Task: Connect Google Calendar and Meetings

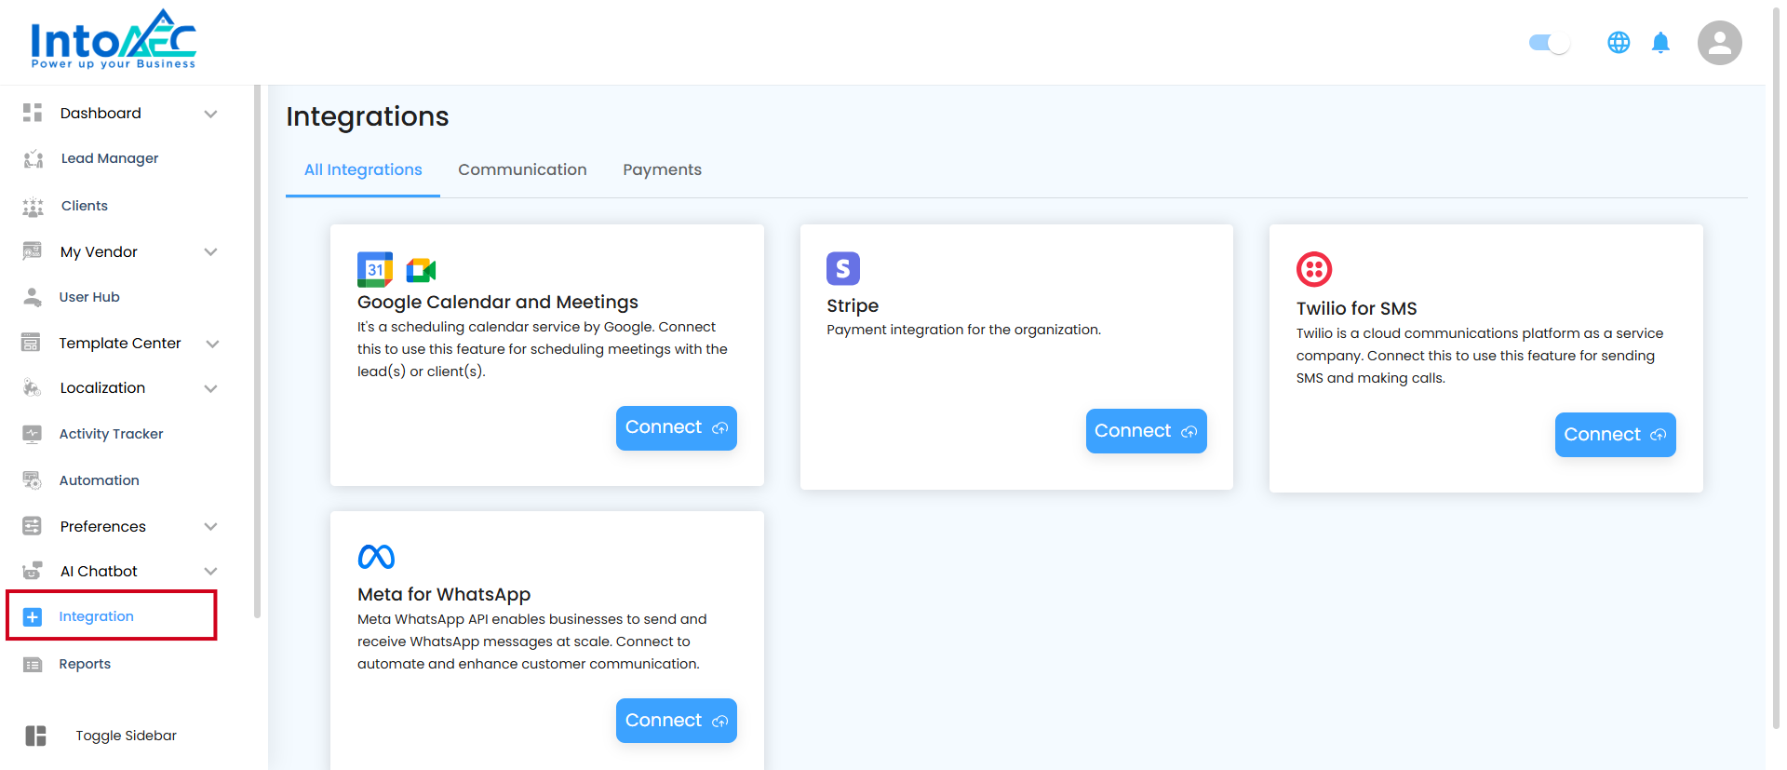Action: pos(676,427)
